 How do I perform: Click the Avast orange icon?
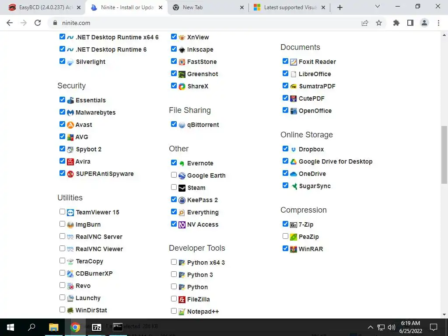pyautogui.click(x=70, y=125)
